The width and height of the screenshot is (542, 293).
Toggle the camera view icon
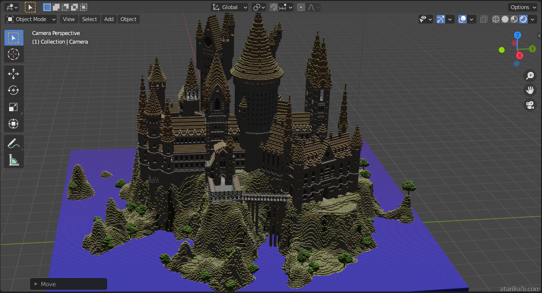pyautogui.click(x=530, y=105)
